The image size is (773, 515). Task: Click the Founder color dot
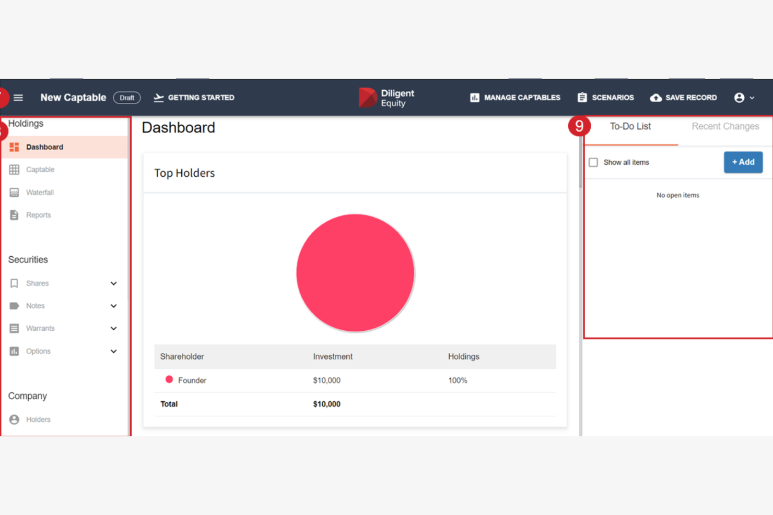click(x=169, y=379)
